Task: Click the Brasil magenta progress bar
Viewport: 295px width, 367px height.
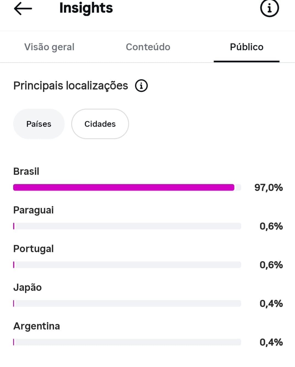Action: [127, 187]
